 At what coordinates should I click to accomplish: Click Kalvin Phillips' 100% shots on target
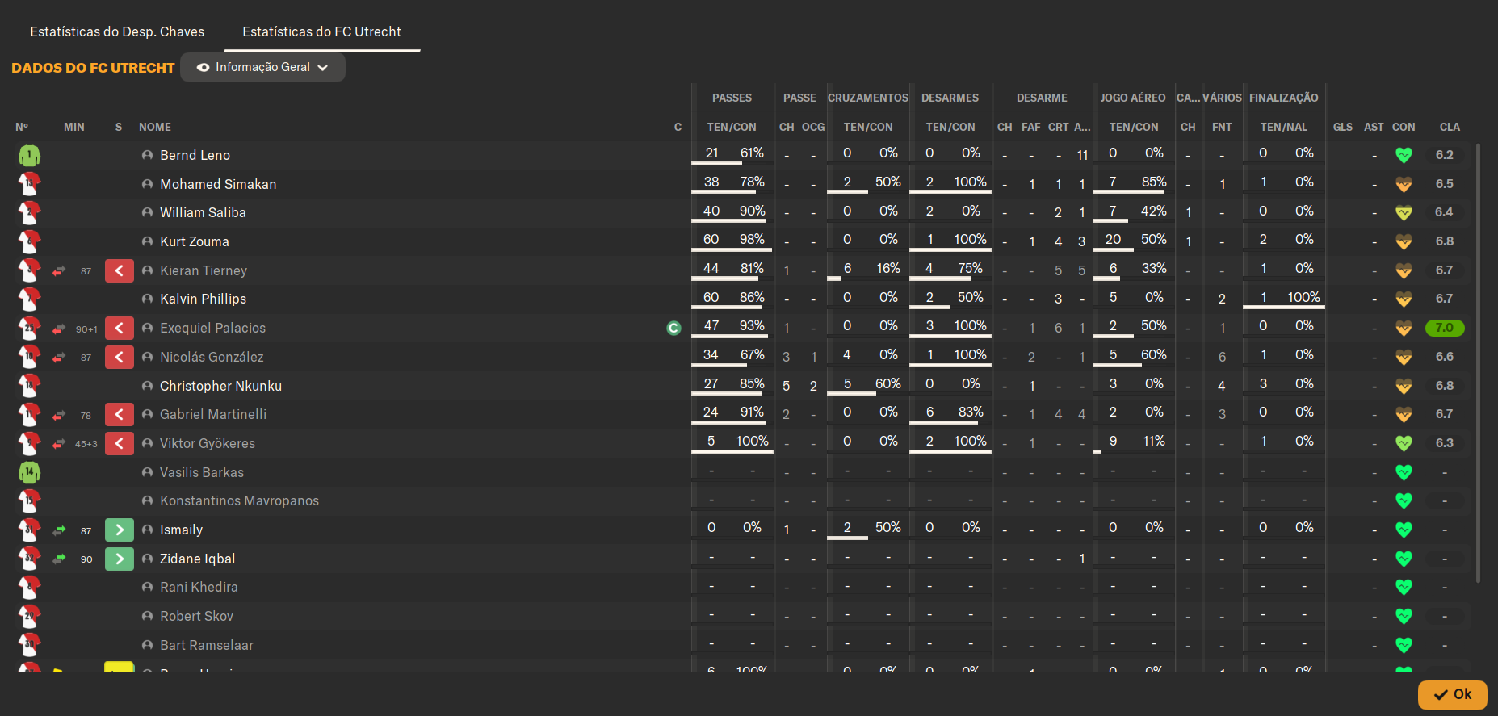click(1303, 297)
